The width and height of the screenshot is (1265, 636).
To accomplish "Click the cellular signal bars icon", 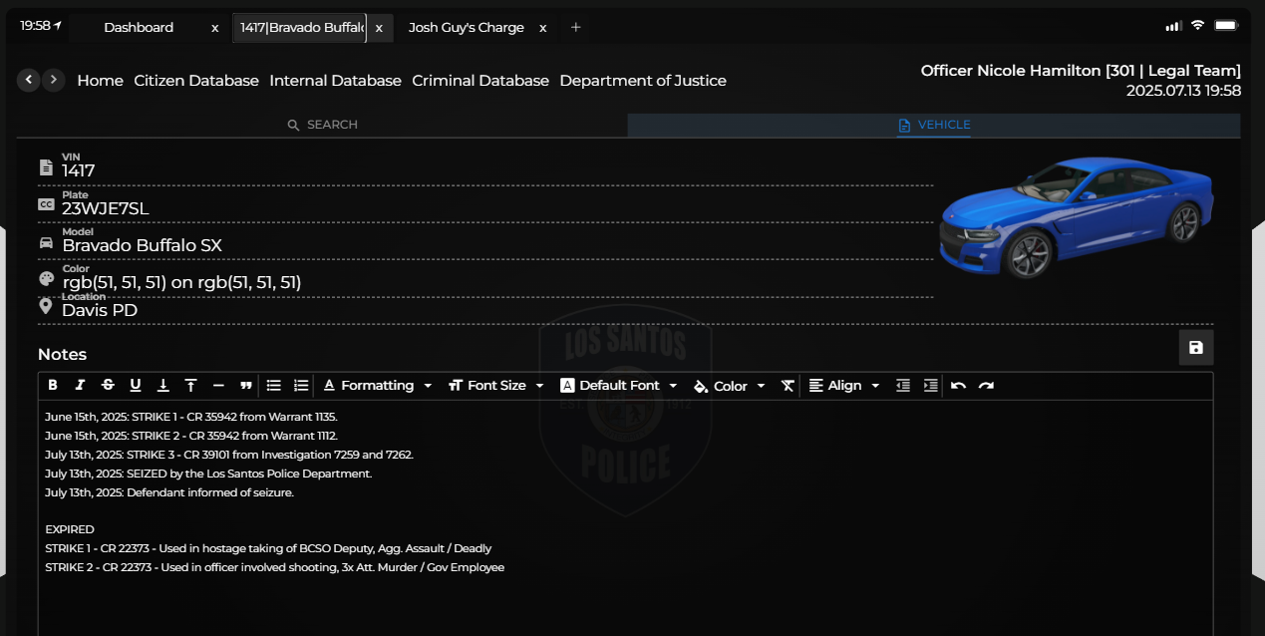I will click(x=1173, y=25).
